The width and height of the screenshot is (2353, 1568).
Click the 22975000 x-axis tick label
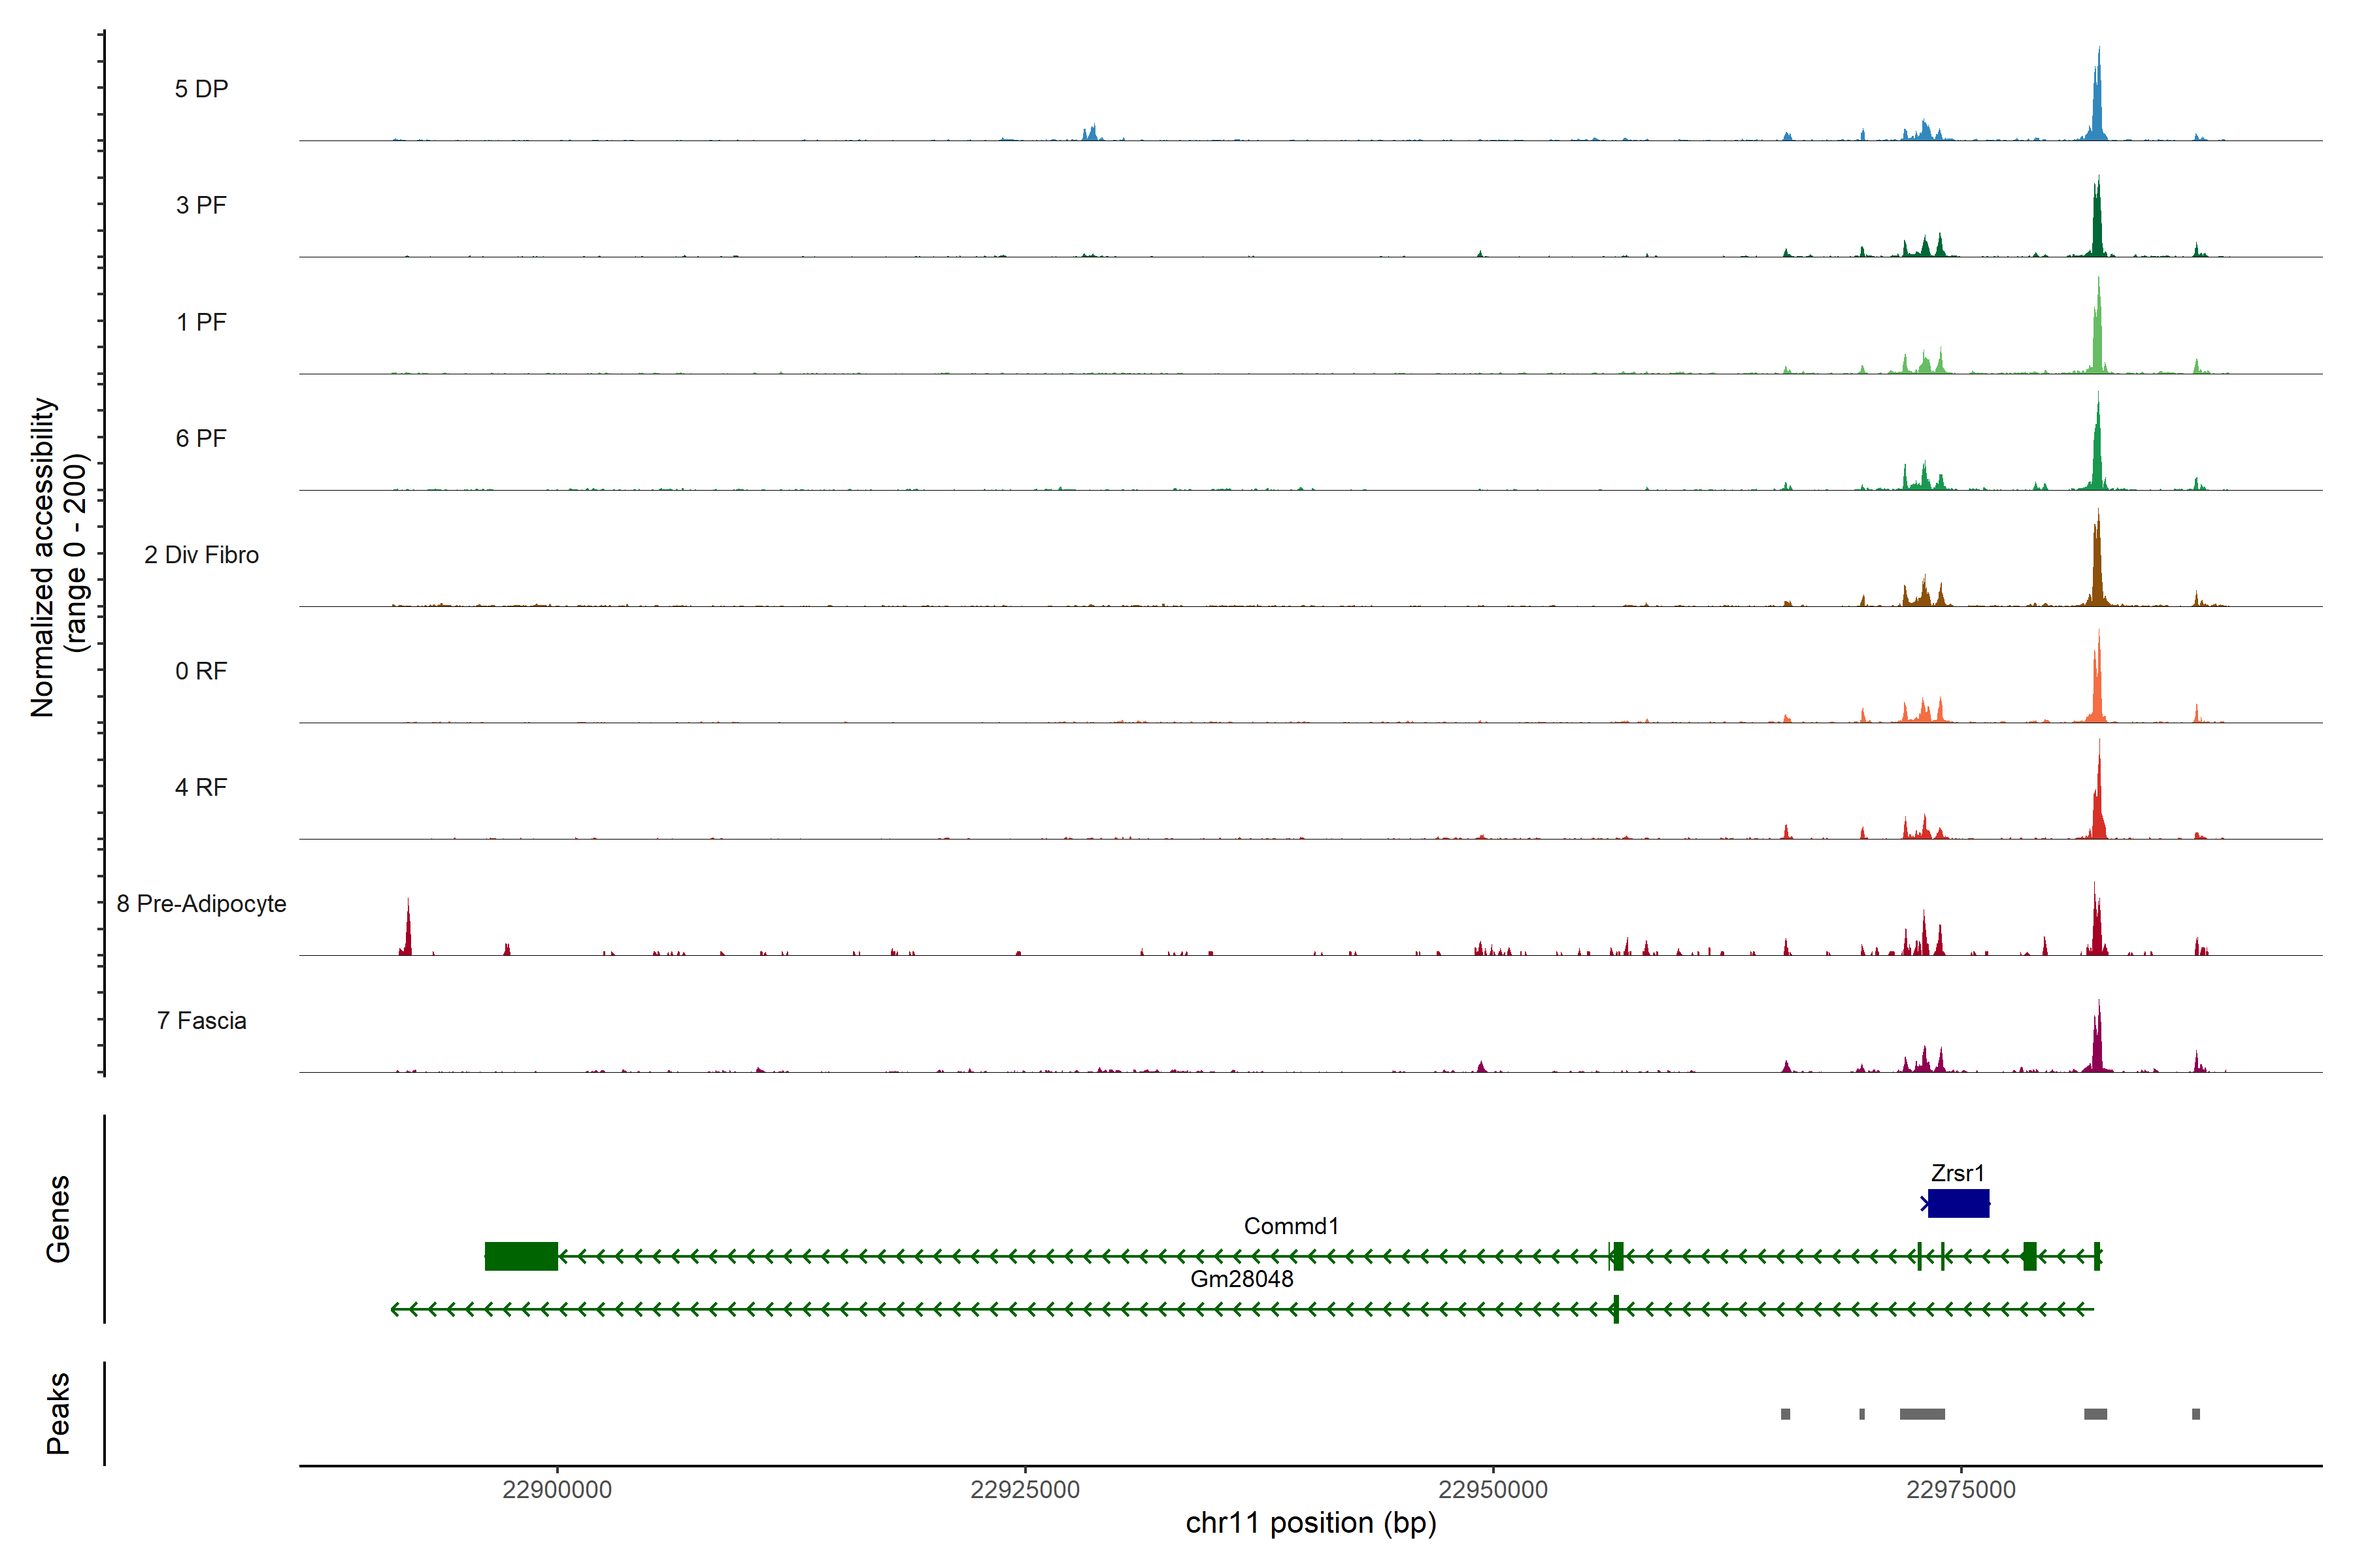click(1961, 1489)
